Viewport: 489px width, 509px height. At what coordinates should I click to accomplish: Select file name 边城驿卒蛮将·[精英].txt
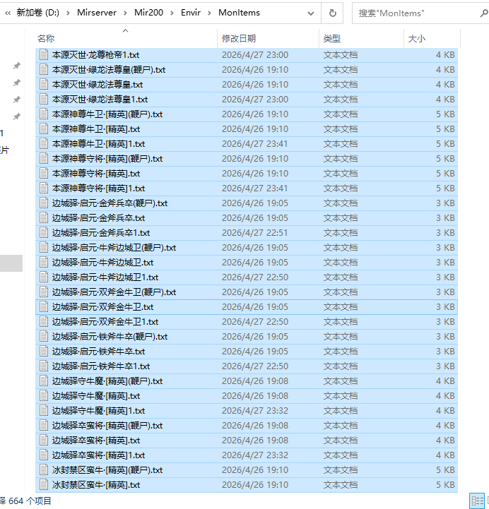pyautogui.click(x=96, y=441)
